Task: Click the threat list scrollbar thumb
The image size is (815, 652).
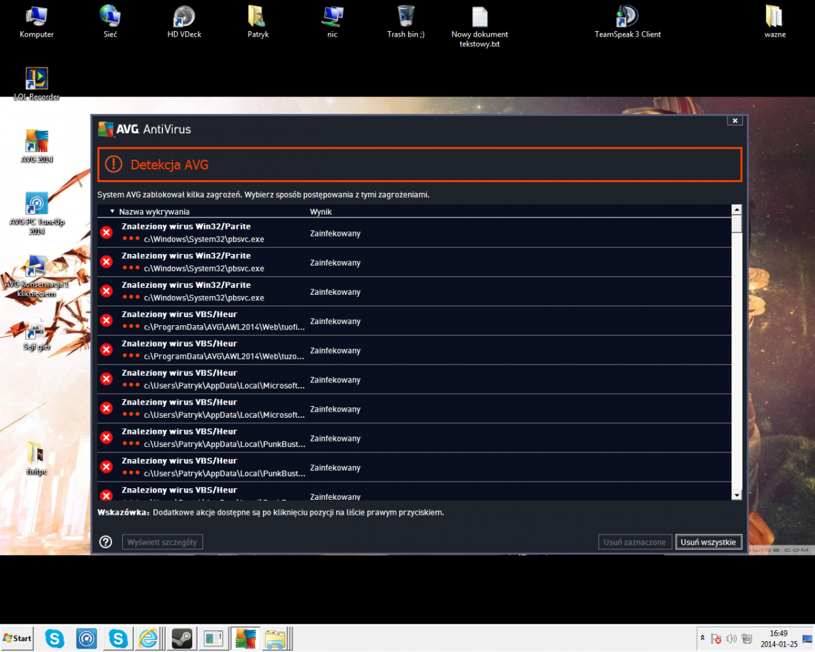Action: point(737,224)
